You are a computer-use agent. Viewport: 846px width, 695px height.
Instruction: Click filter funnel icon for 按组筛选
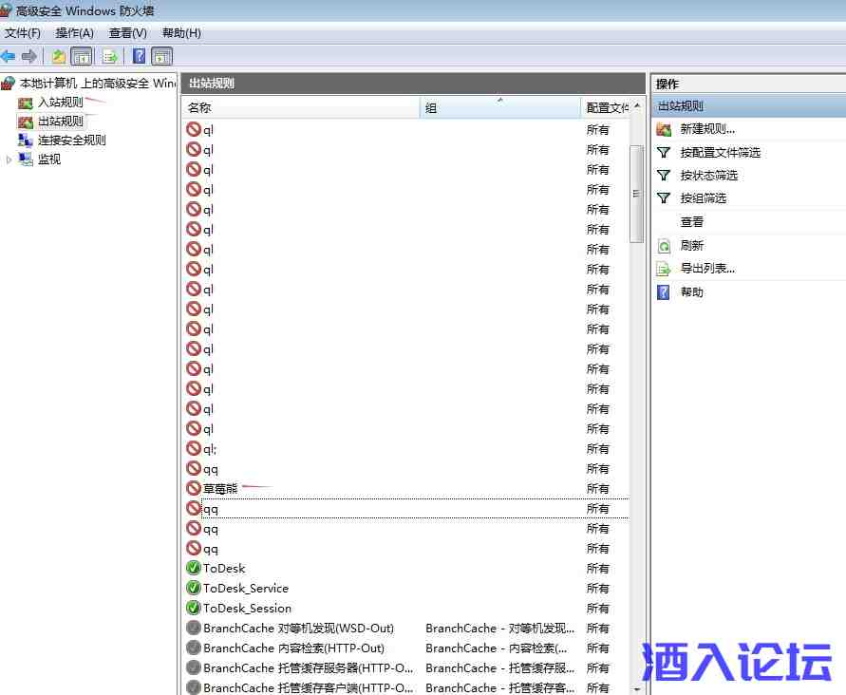664,198
